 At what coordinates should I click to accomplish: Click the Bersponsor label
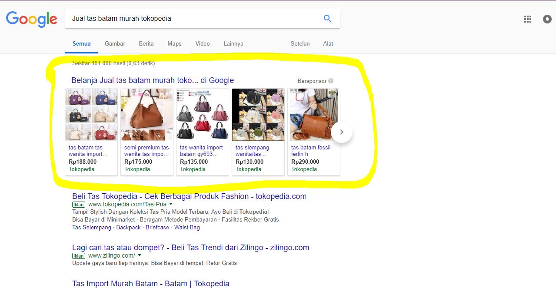pos(312,81)
